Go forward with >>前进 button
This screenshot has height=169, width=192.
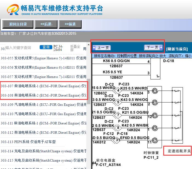click(70, 24)
